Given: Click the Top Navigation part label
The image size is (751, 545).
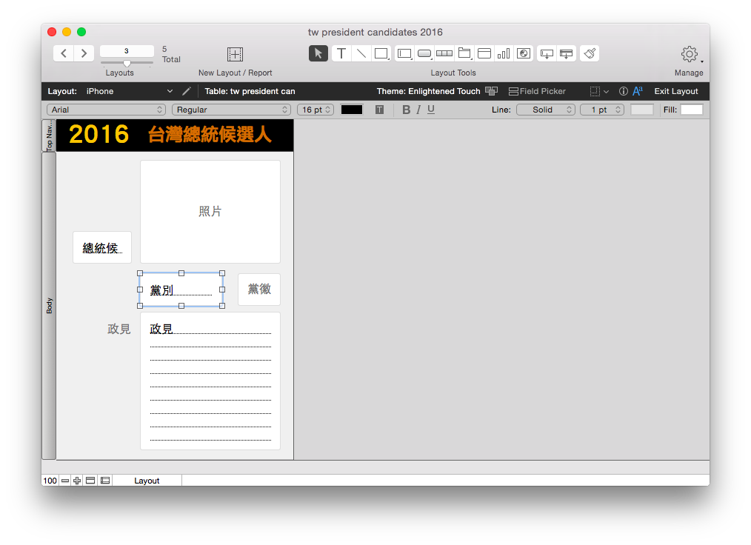Looking at the screenshot, I should 49,136.
